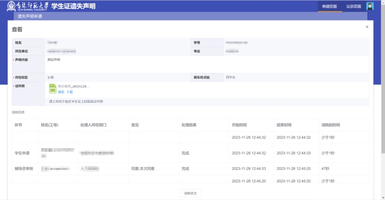385x200 pixels.
Task: Switch to the 申请页面 tab
Action: [x=329, y=7]
